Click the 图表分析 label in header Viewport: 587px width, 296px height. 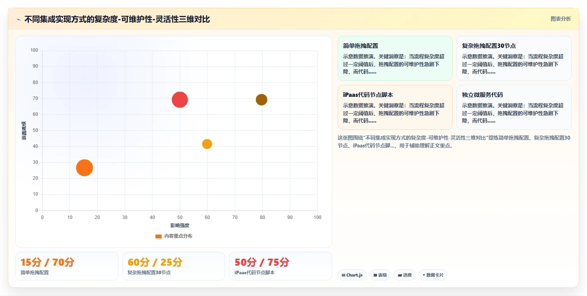[x=561, y=19]
